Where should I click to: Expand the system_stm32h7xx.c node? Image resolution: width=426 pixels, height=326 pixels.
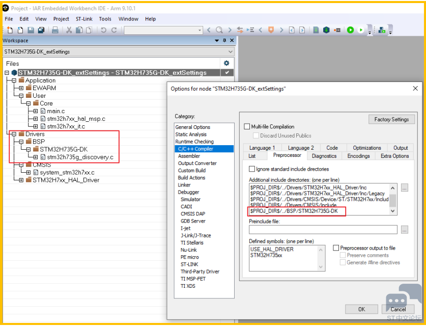point(29,172)
